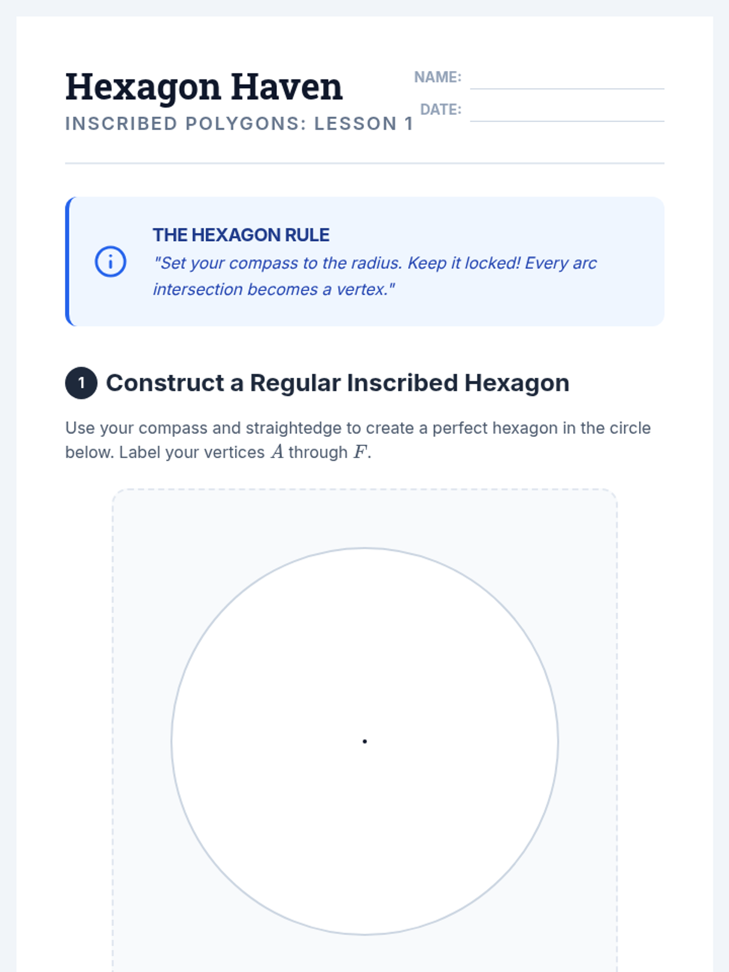729x972 pixels.
Task: Click the numbered step 1 badge
Action: tap(81, 383)
